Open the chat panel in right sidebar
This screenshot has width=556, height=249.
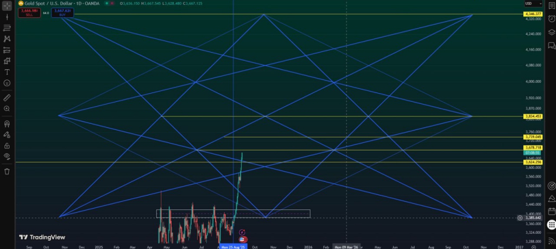[551, 45]
